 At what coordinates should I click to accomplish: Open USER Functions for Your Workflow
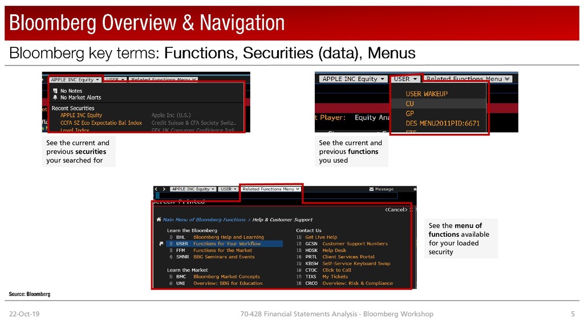point(224,244)
